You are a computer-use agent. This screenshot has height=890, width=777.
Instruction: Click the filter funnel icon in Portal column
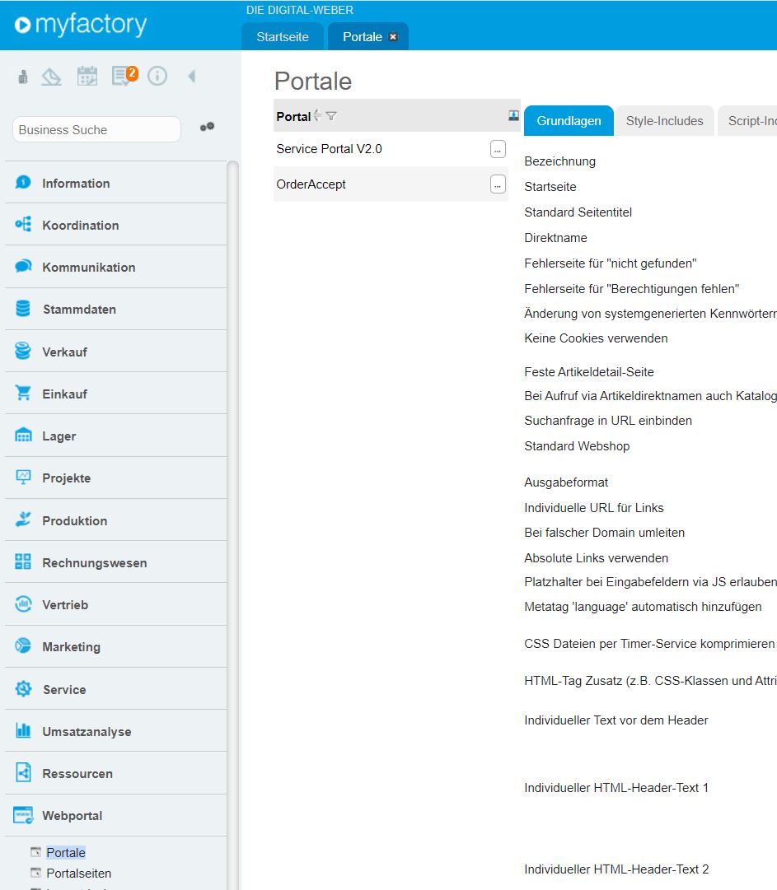331,116
